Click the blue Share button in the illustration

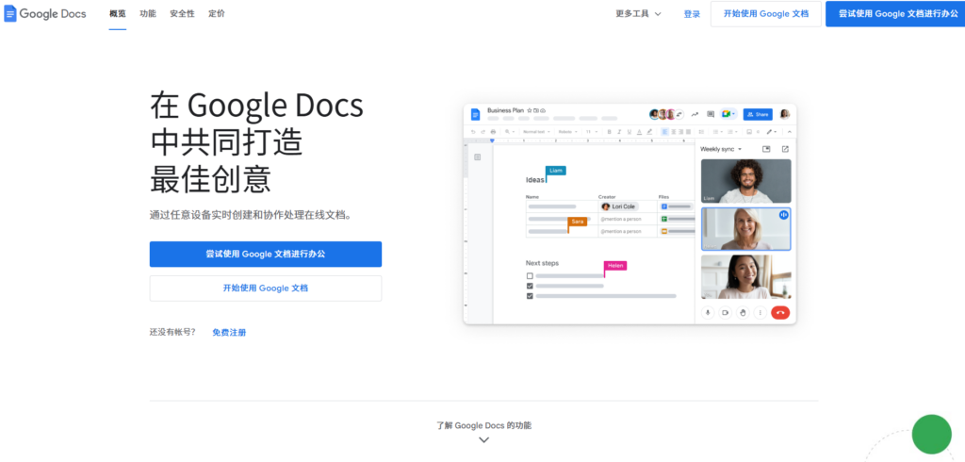click(x=757, y=114)
